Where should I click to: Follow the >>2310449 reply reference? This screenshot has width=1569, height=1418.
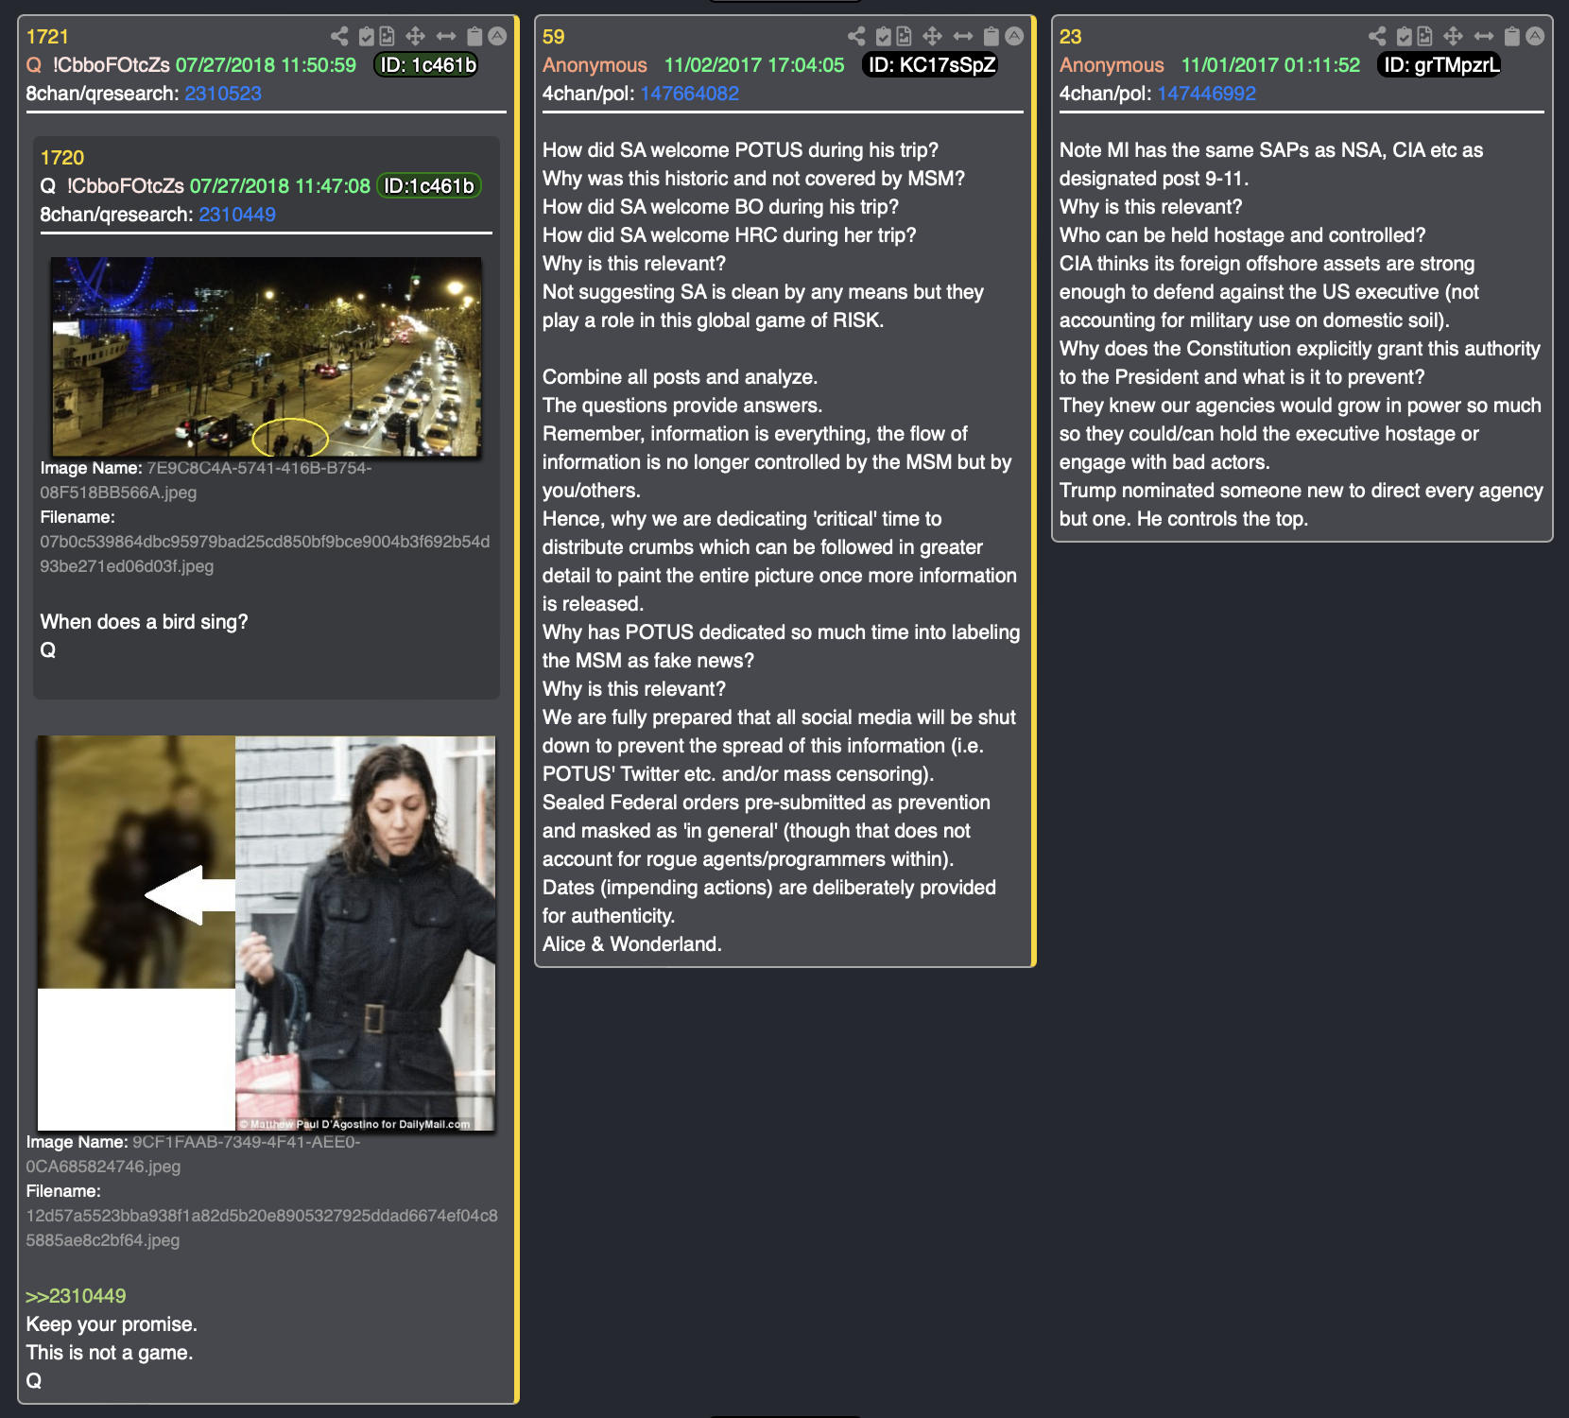(x=76, y=1296)
